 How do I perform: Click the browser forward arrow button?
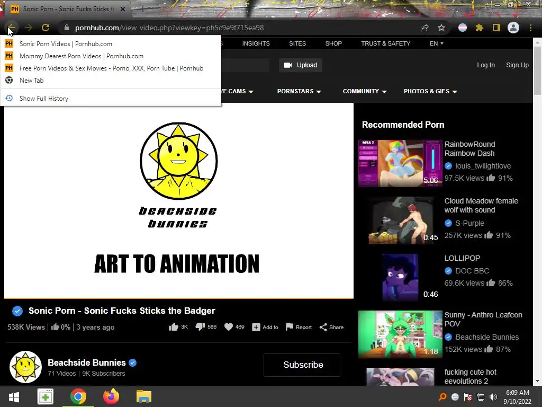coord(29,28)
